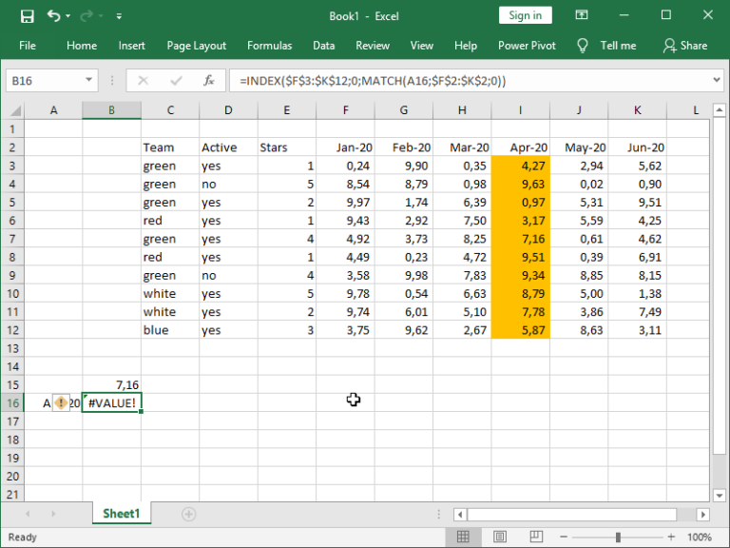Screen dimensions: 730x548
Task: Expand the formula bar chevron
Action: coord(717,80)
